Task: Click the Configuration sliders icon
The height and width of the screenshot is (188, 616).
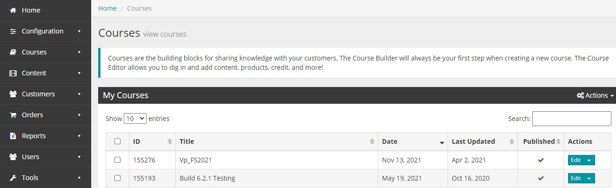Action: [13, 31]
